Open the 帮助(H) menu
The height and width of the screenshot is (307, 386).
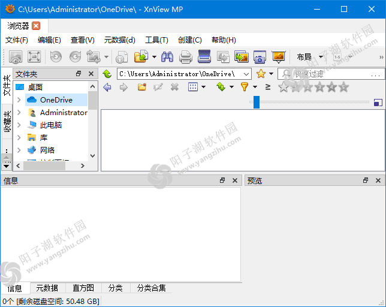pyautogui.click(x=224, y=40)
